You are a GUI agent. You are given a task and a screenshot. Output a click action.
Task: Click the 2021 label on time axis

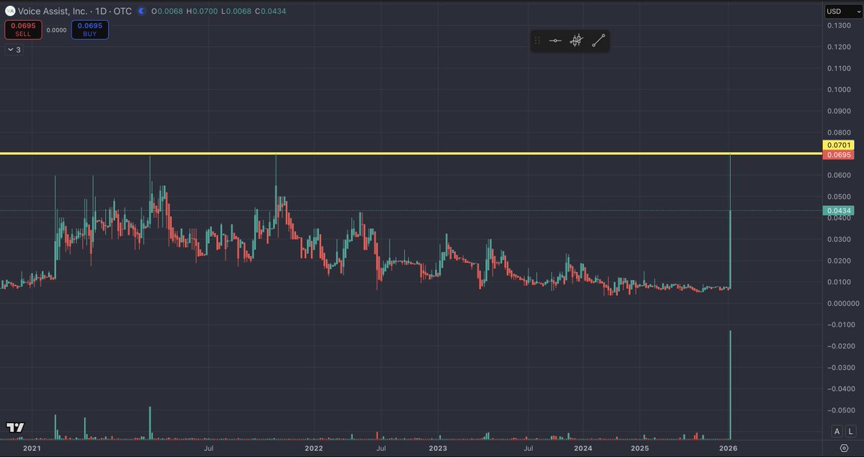tap(31, 448)
